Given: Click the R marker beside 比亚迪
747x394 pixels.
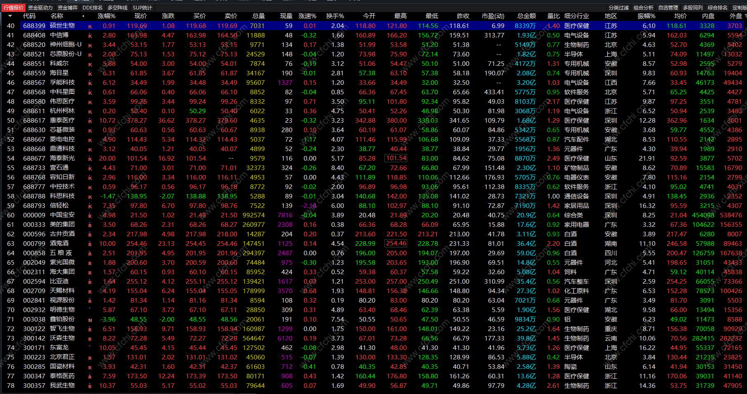Looking at the screenshot, I should 90,282.
